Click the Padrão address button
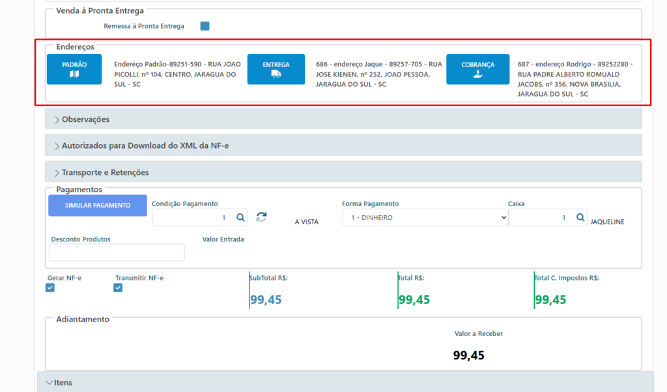The width and height of the screenshot is (667, 392). click(x=74, y=69)
